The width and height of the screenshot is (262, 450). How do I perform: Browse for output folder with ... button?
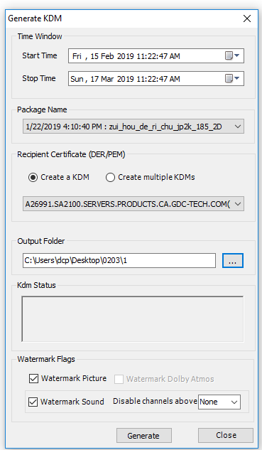(232, 261)
